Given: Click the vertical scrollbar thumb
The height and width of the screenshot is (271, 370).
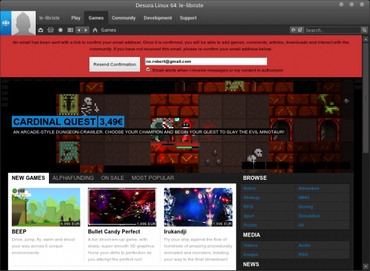Looking at the screenshot, I should click(366, 98).
